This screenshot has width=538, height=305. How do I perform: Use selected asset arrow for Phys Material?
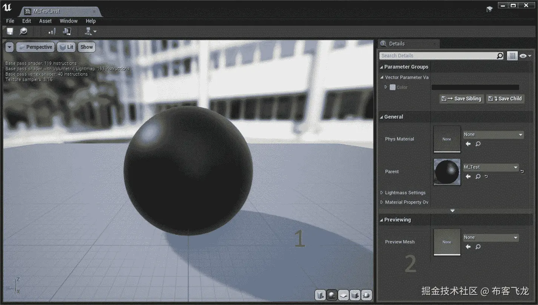tap(468, 144)
